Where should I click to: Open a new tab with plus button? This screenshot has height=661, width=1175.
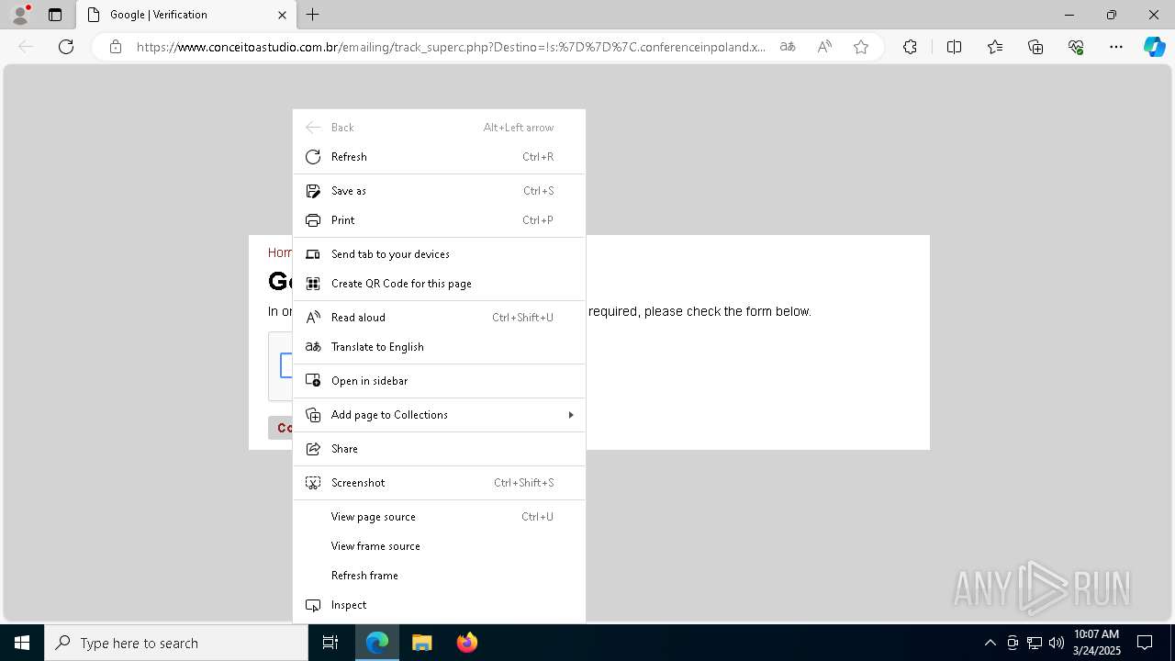313,15
